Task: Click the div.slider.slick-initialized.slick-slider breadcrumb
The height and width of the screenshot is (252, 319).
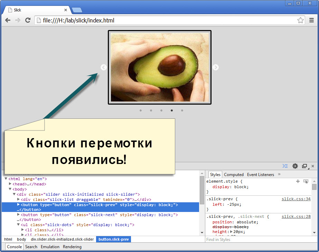Action: 62,239
